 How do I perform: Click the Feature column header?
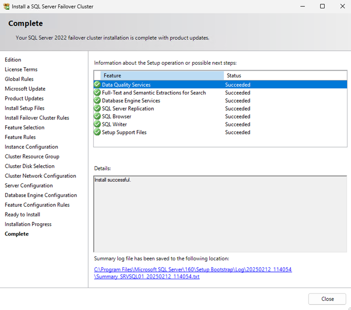coord(162,76)
